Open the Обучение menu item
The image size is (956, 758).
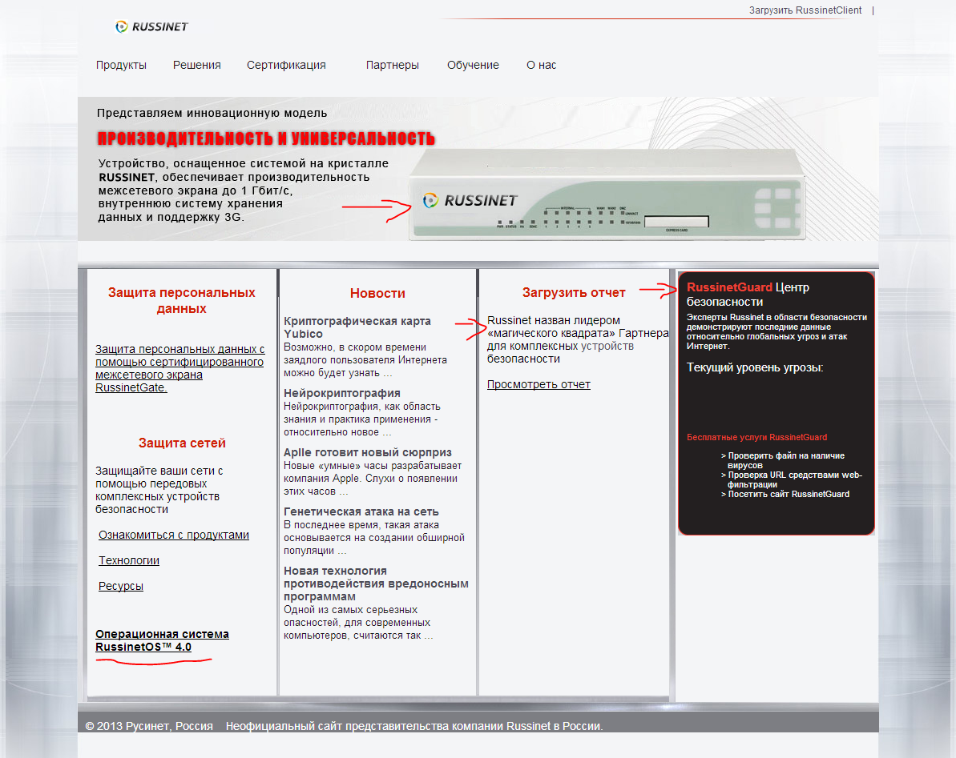point(473,65)
